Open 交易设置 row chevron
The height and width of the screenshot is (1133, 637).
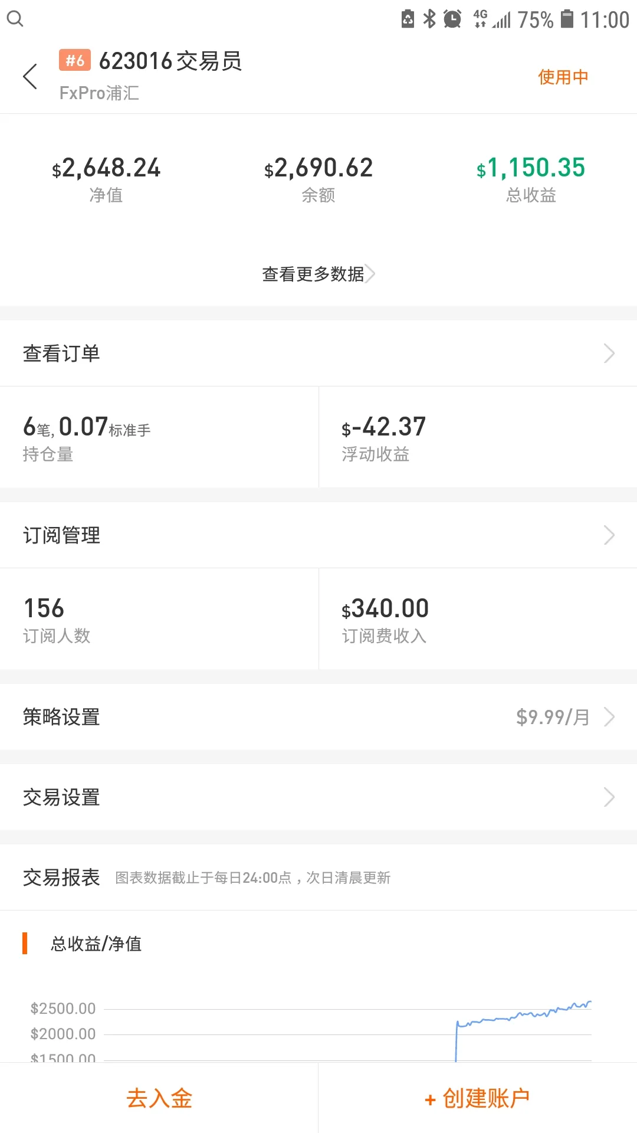[x=609, y=797]
